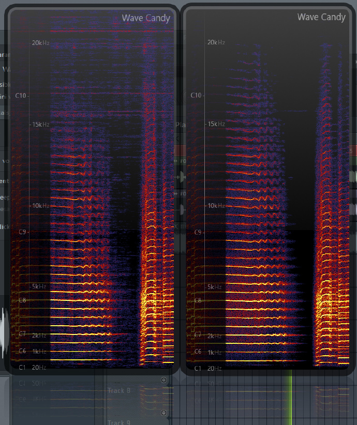
Task: Click the C10 marker in left spectrogram
Action: (x=22, y=96)
